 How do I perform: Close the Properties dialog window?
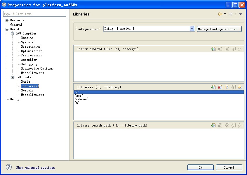click(x=242, y=5)
